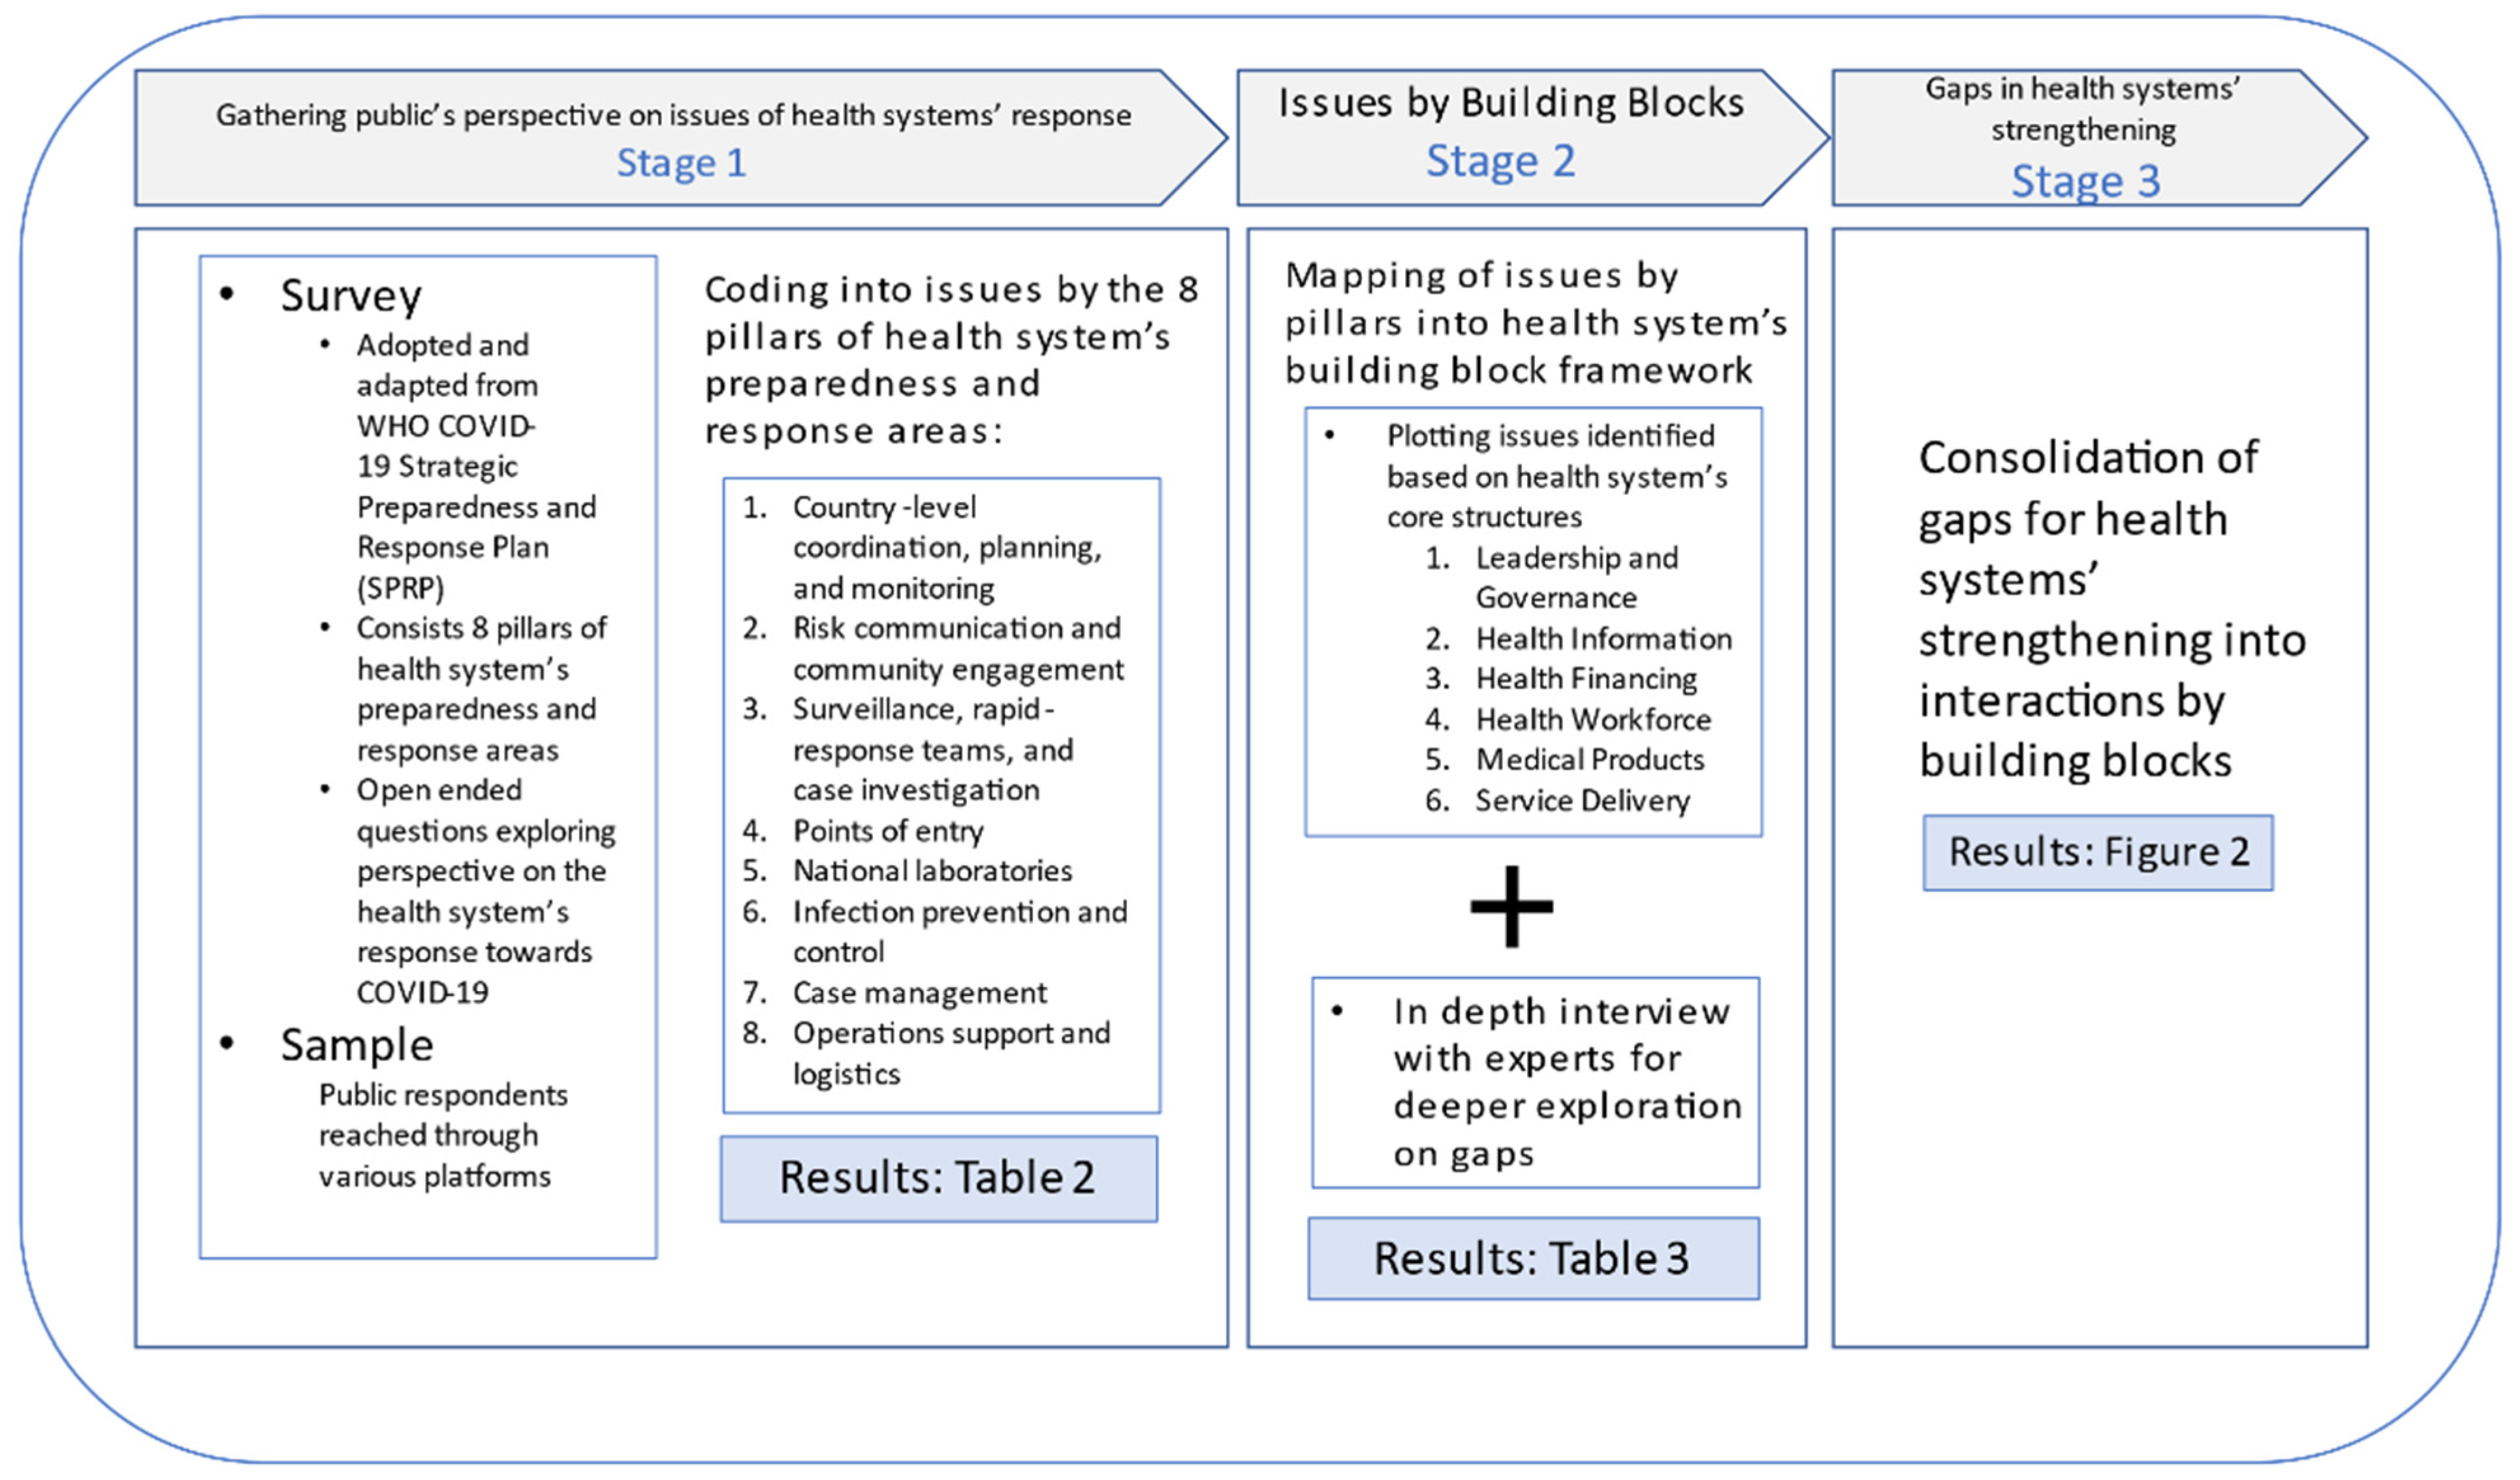Image resolution: width=2520 pixels, height=1480 pixels.
Task: Click Risk communication and community engagement item
Action: [958, 648]
